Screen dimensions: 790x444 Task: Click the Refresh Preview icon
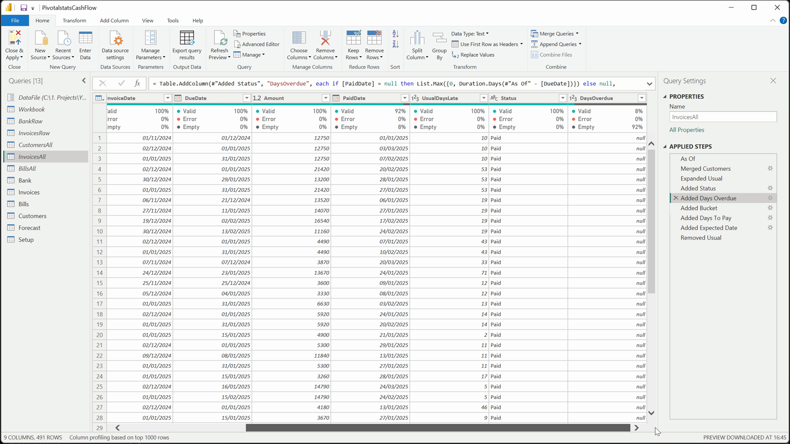point(219,38)
